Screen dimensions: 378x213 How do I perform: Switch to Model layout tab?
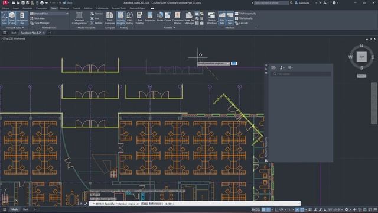(15, 209)
